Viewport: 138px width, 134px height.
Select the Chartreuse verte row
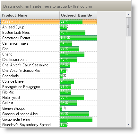(x=49, y=60)
